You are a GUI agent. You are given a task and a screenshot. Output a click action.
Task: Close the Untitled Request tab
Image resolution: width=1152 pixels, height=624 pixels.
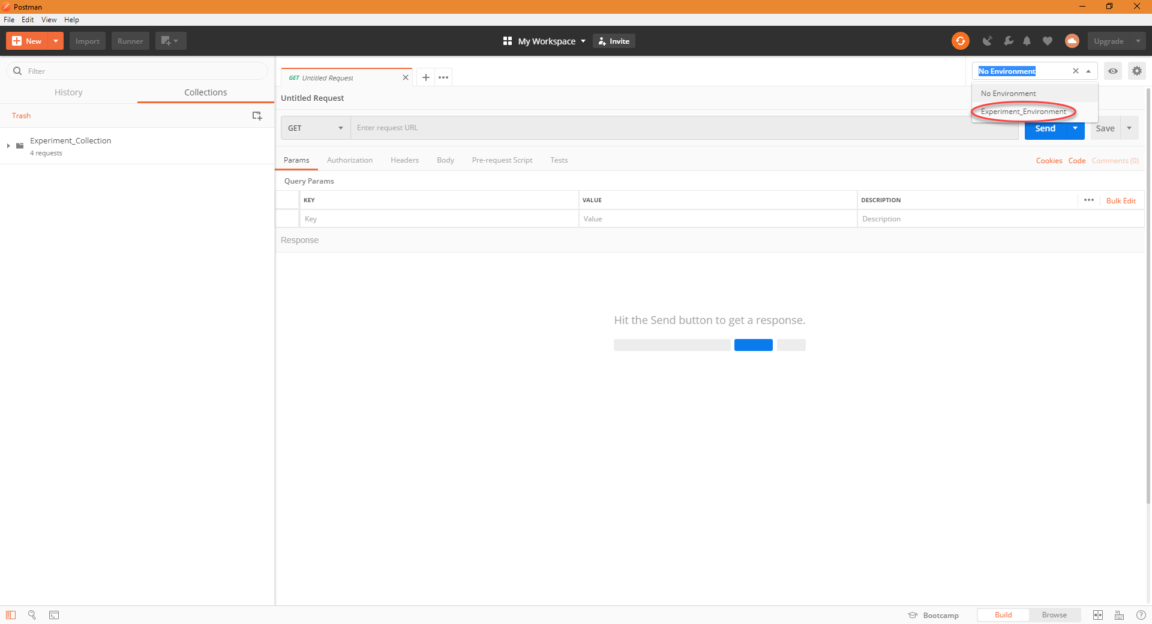(406, 77)
